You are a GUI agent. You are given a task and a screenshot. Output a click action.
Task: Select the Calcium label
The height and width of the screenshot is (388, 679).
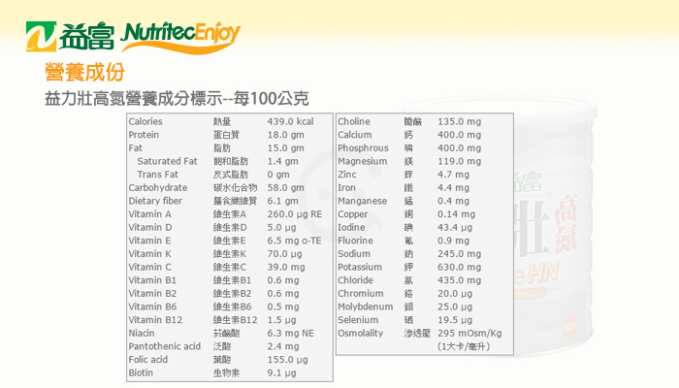(355, 135)
